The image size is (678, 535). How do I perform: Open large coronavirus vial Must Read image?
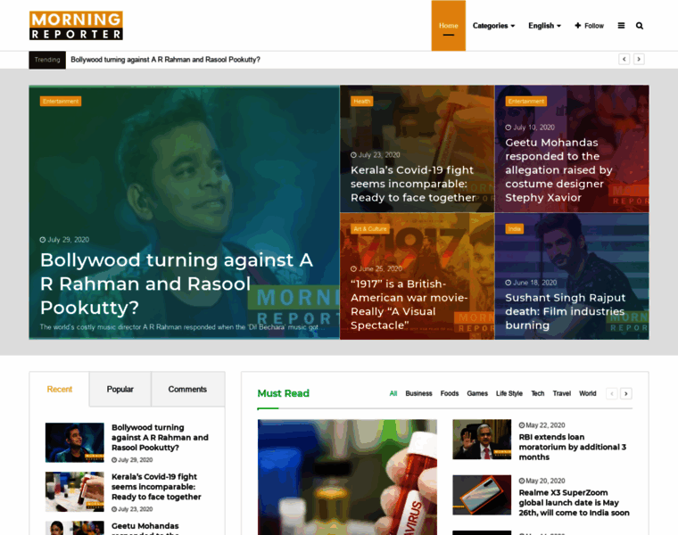(347, 477)
